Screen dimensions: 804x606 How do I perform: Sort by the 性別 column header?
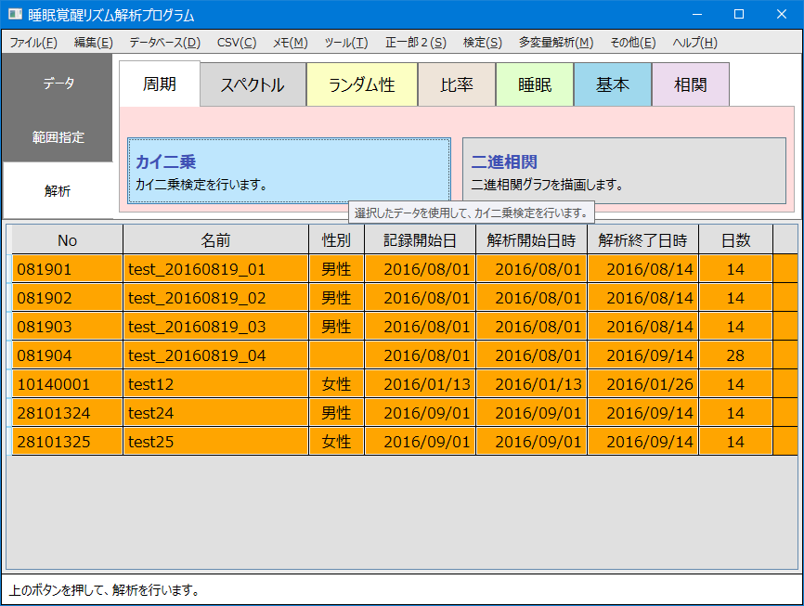pyautogui.click(x=336, y=240)
